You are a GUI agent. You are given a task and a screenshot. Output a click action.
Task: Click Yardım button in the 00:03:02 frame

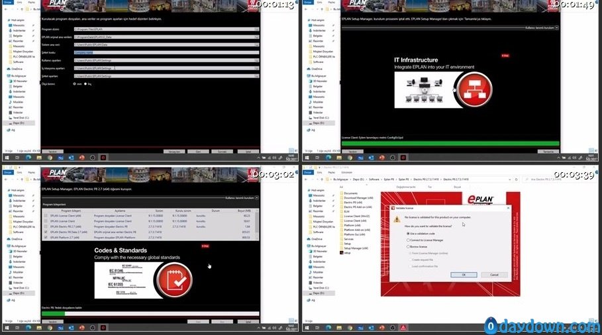(x=52, y=322)
